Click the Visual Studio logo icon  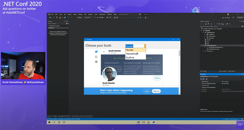click(49, 14)
